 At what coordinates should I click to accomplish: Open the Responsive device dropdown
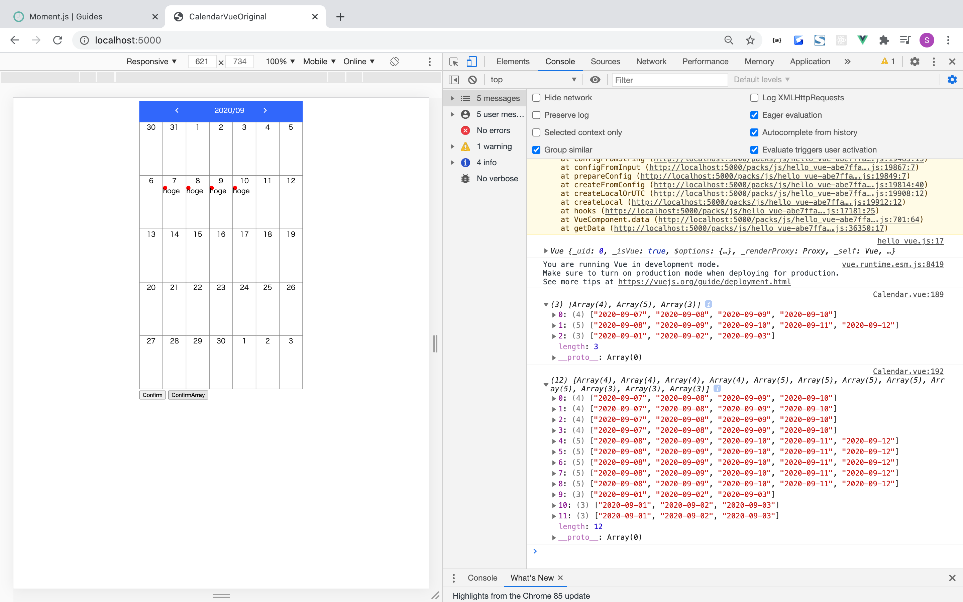[151, 61]
